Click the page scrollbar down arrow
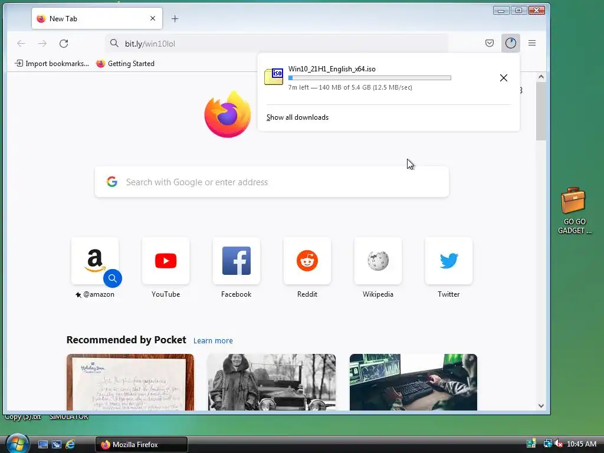 click(x=541, y=406)
